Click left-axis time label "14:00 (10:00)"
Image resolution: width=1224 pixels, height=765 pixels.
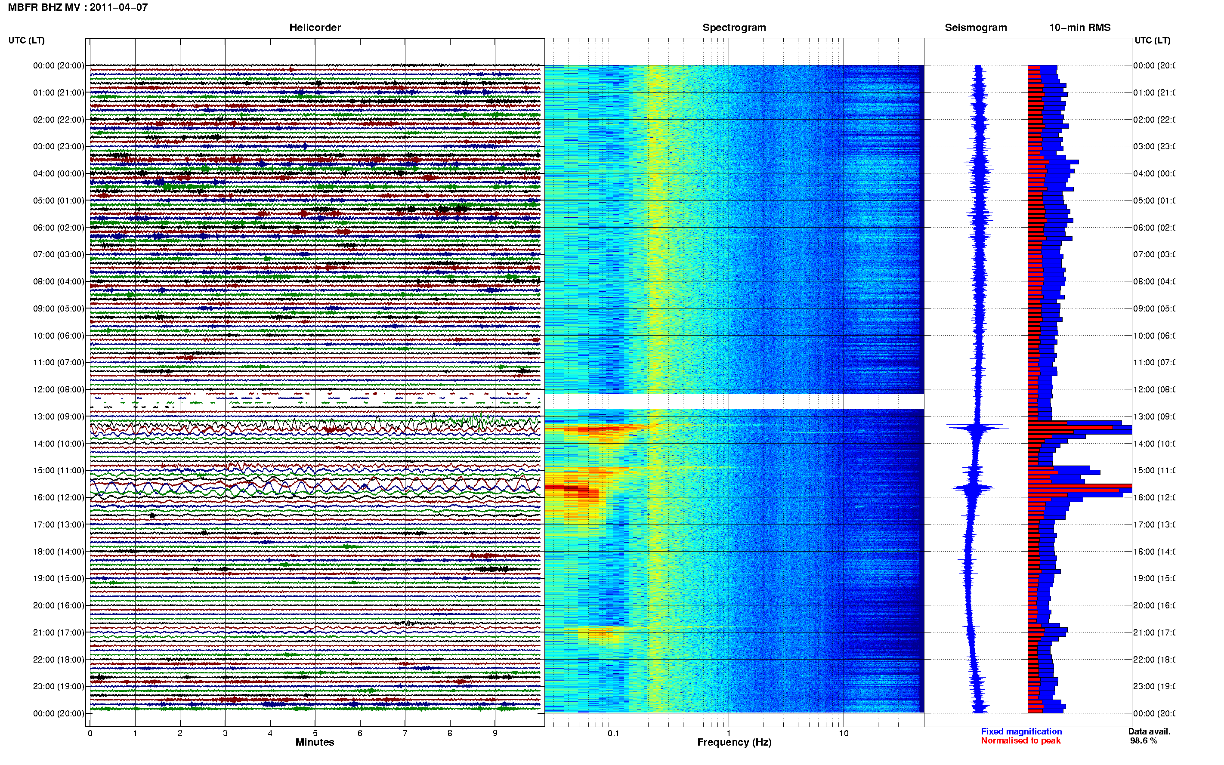coord(59,444)
